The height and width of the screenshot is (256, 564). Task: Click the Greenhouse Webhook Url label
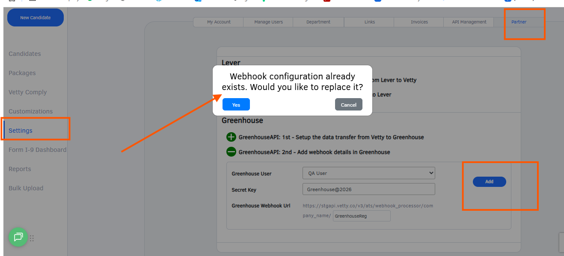coord(261,206)
